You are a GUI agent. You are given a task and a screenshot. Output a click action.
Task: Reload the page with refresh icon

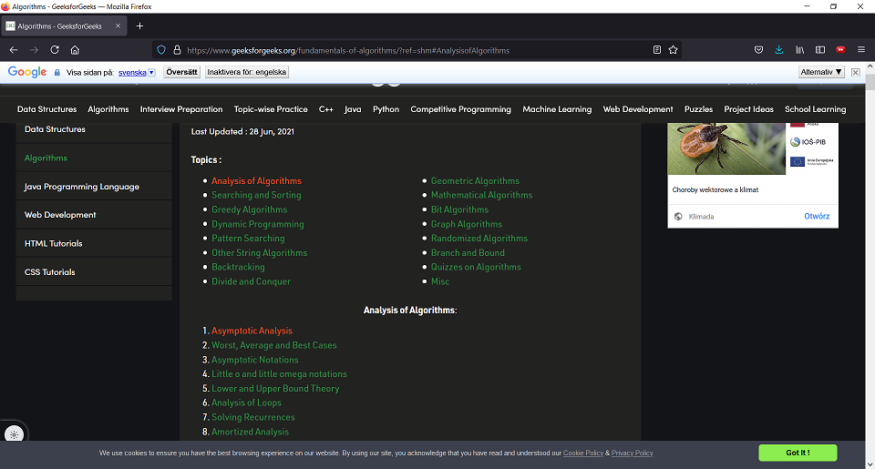tap(55, 50)
